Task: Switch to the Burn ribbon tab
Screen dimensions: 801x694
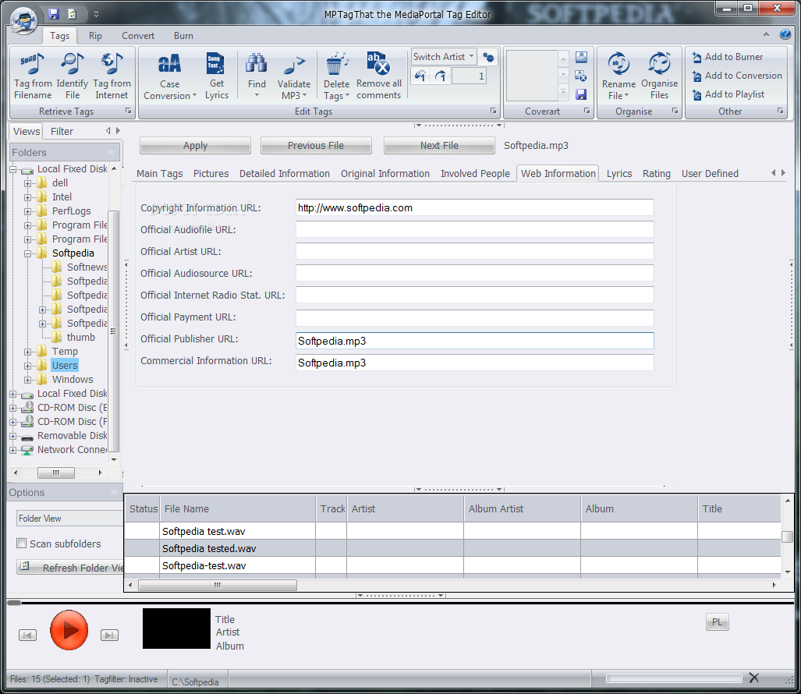Action: (183, 36)
